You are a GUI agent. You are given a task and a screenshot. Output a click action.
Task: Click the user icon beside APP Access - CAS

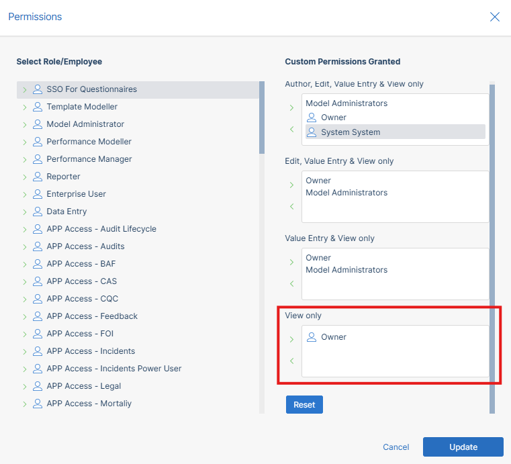(38, 281)
